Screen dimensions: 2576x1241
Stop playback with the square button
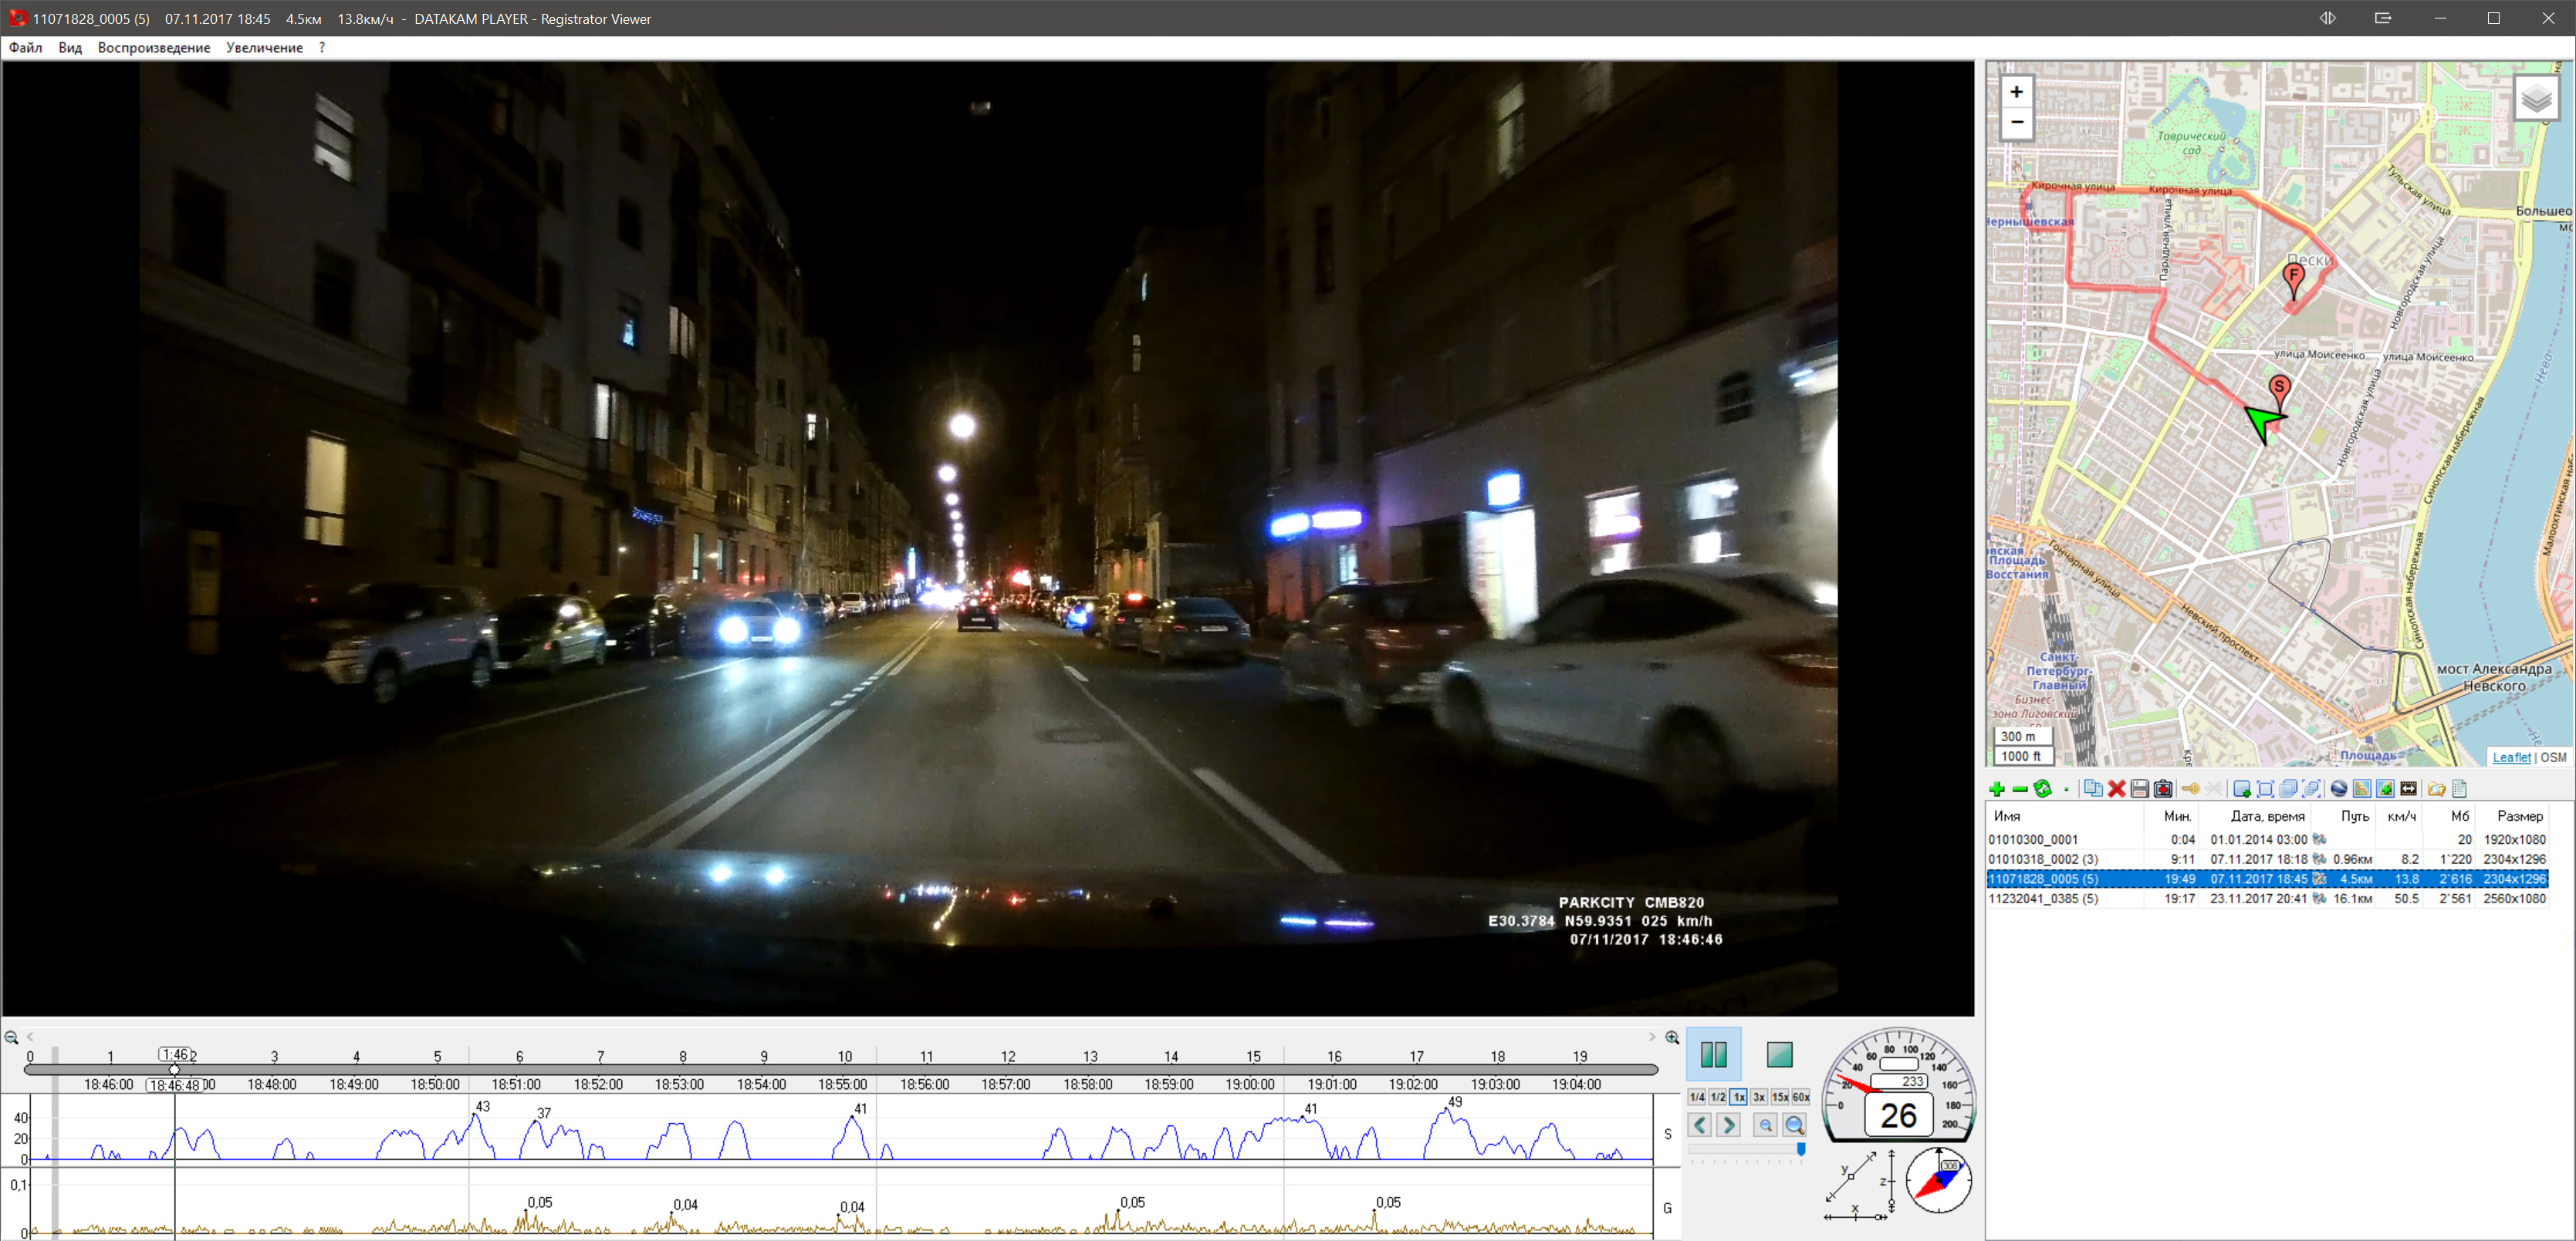click(x=1780, y=1054)
